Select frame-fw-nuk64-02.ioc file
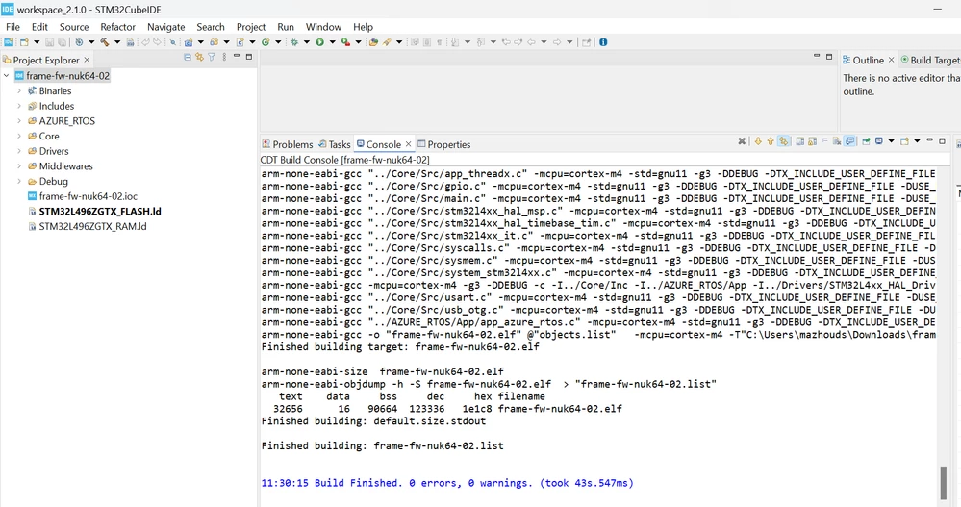The width and height of the screenshot is (961, 507). (x=83, y=196)
